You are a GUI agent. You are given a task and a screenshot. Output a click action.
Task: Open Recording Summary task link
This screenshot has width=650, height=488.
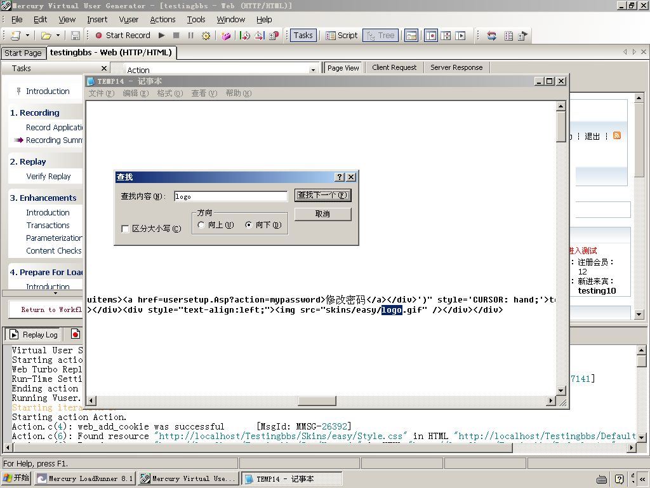pos(55,140)
